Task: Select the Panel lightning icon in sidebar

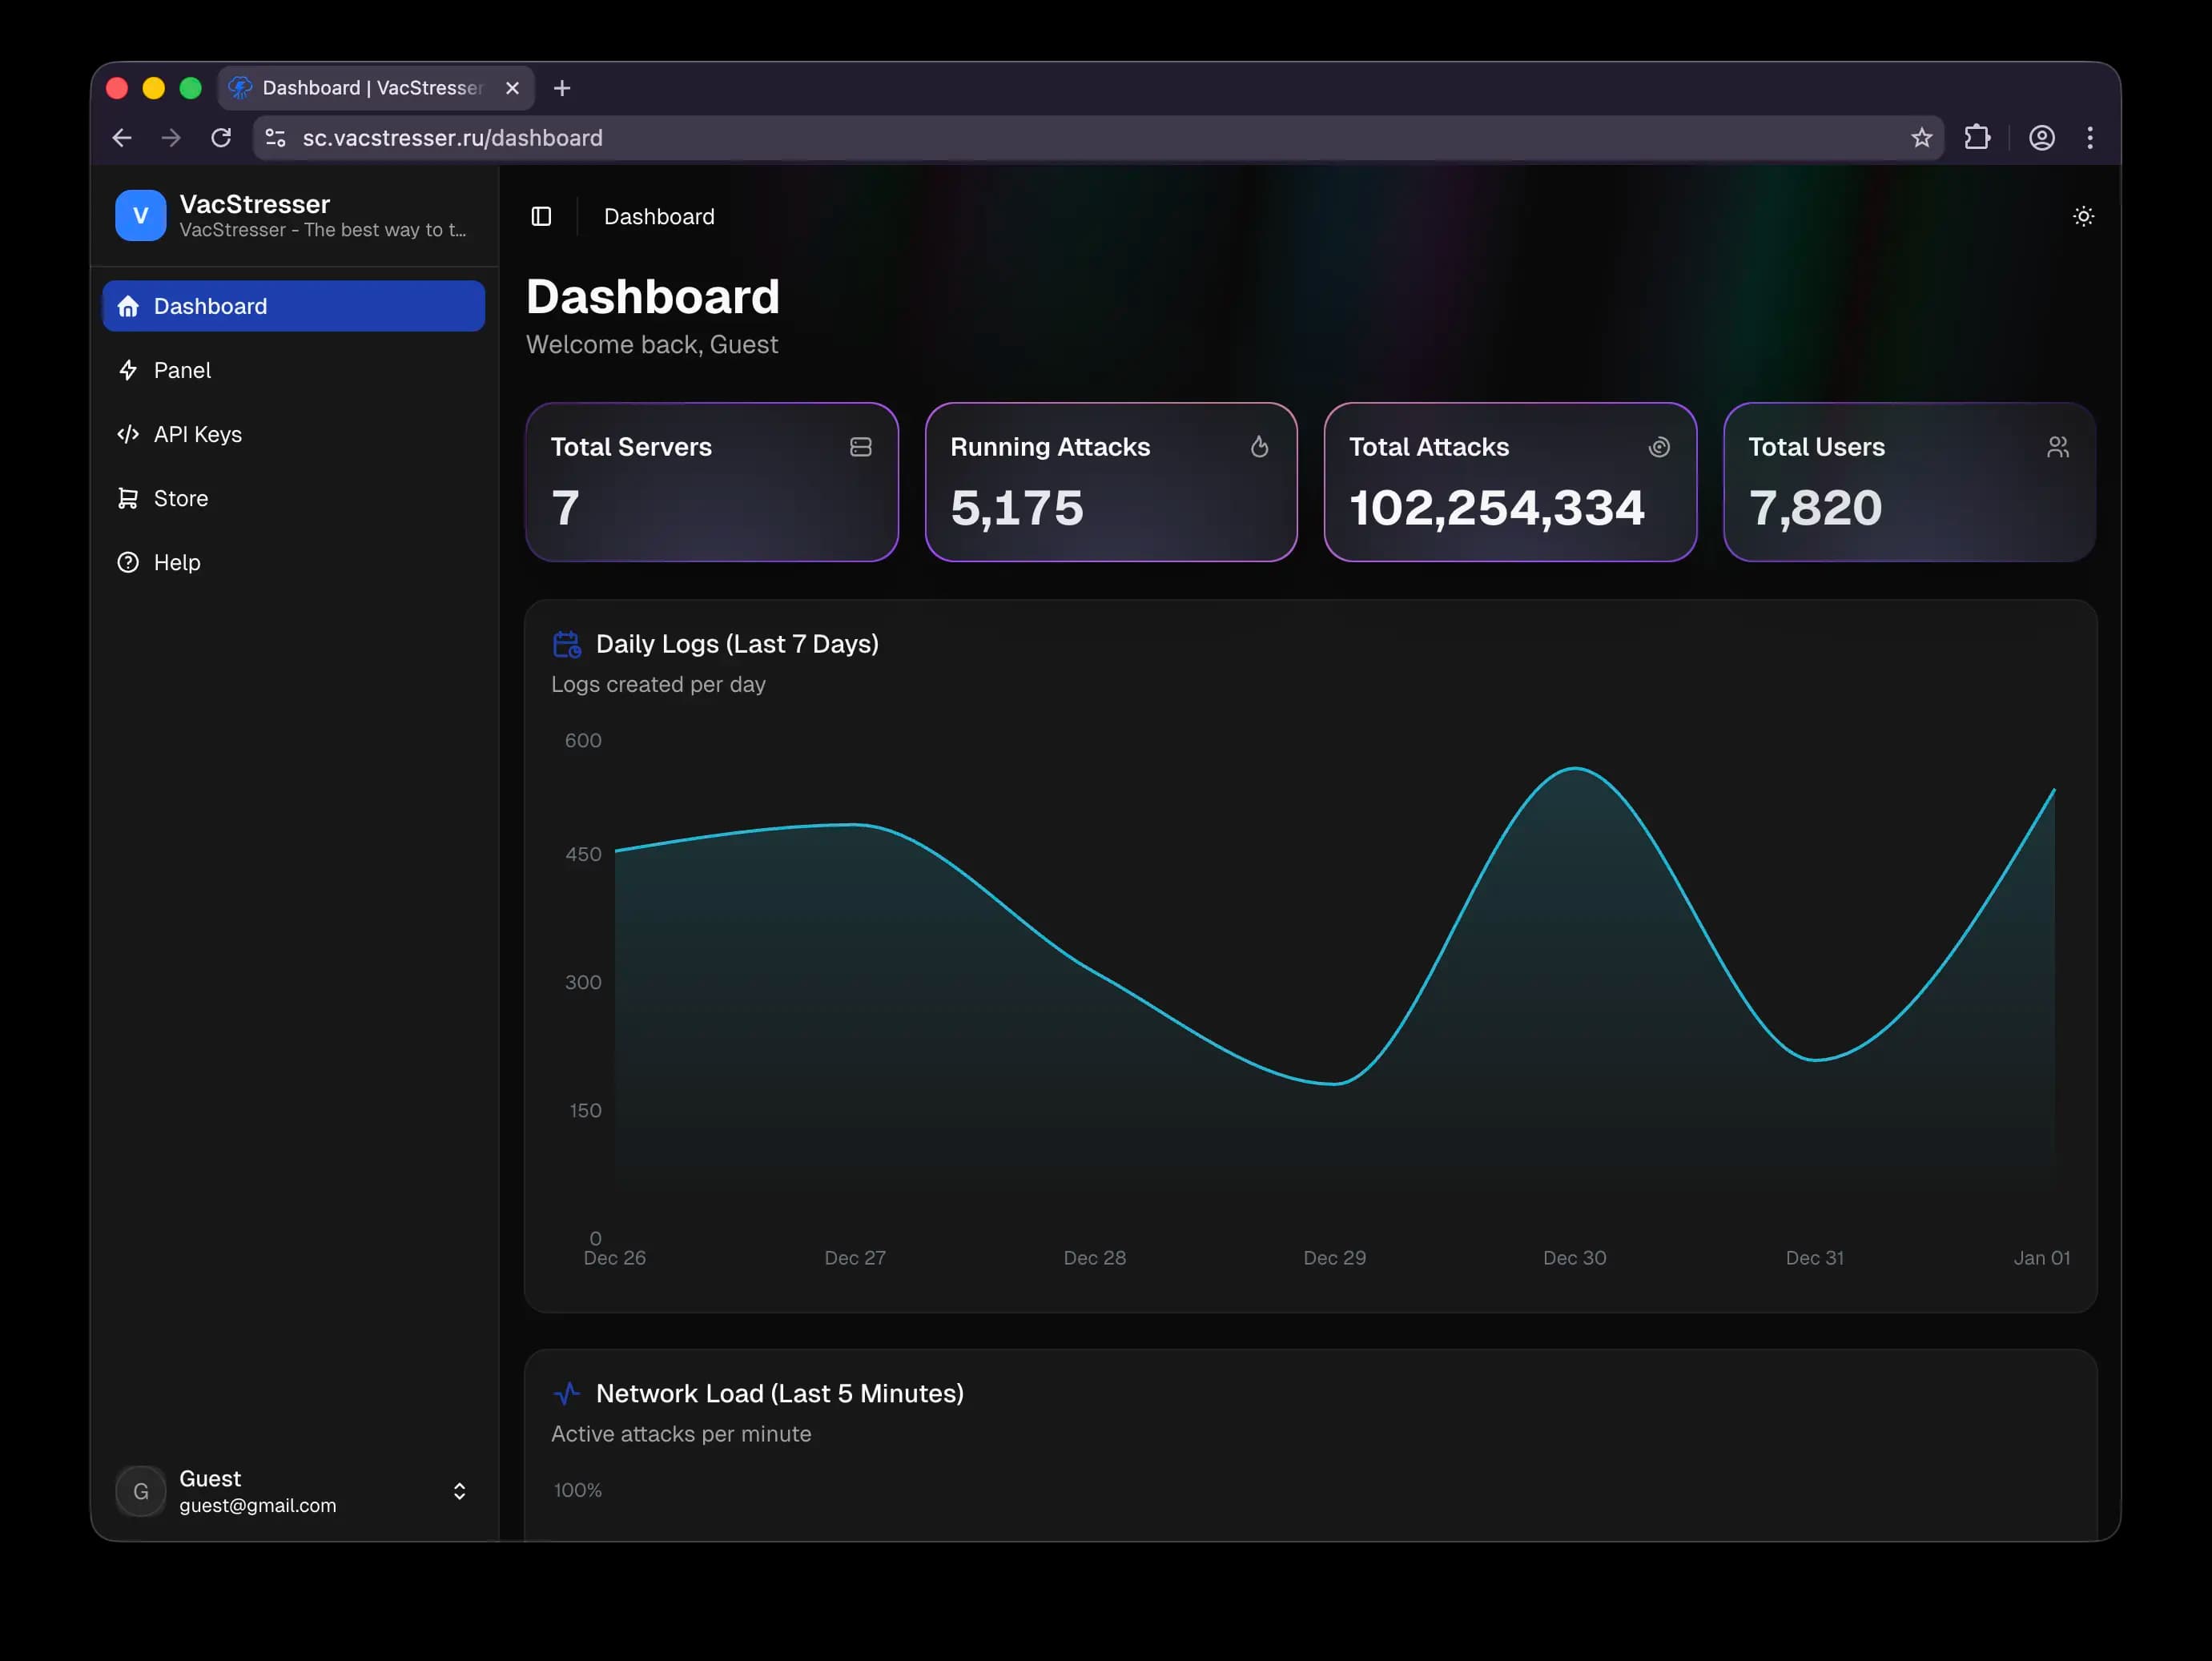Action: click(x=129, y=370)
